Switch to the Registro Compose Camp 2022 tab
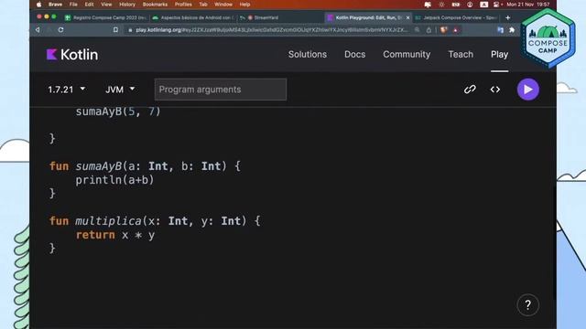This screenshot has height=329, width=586. 106,17
